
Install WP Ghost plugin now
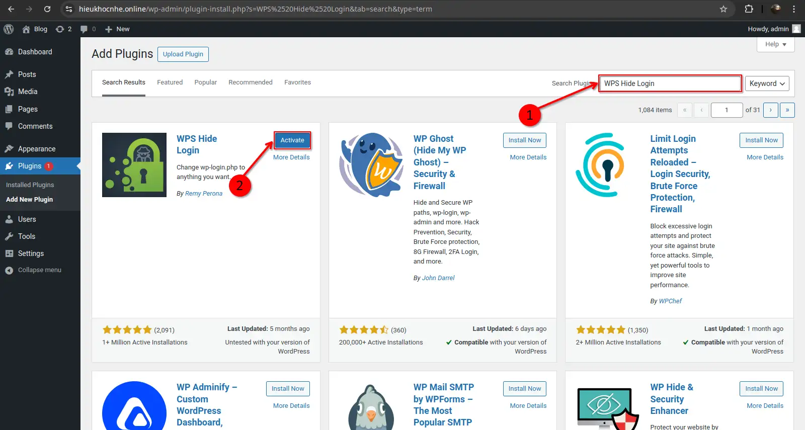(525, 140)
